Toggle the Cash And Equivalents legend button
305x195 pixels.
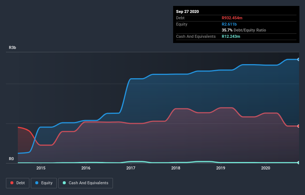(85, 183)
